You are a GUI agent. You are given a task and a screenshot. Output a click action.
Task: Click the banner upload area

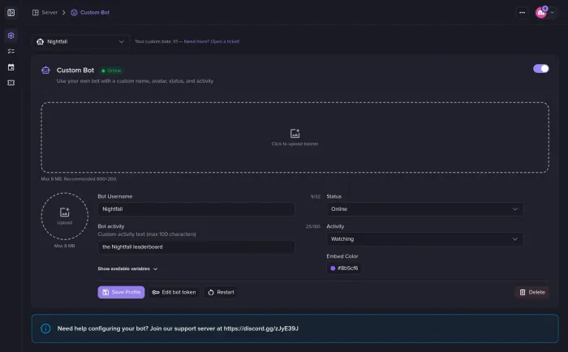[x=295, y=137]
